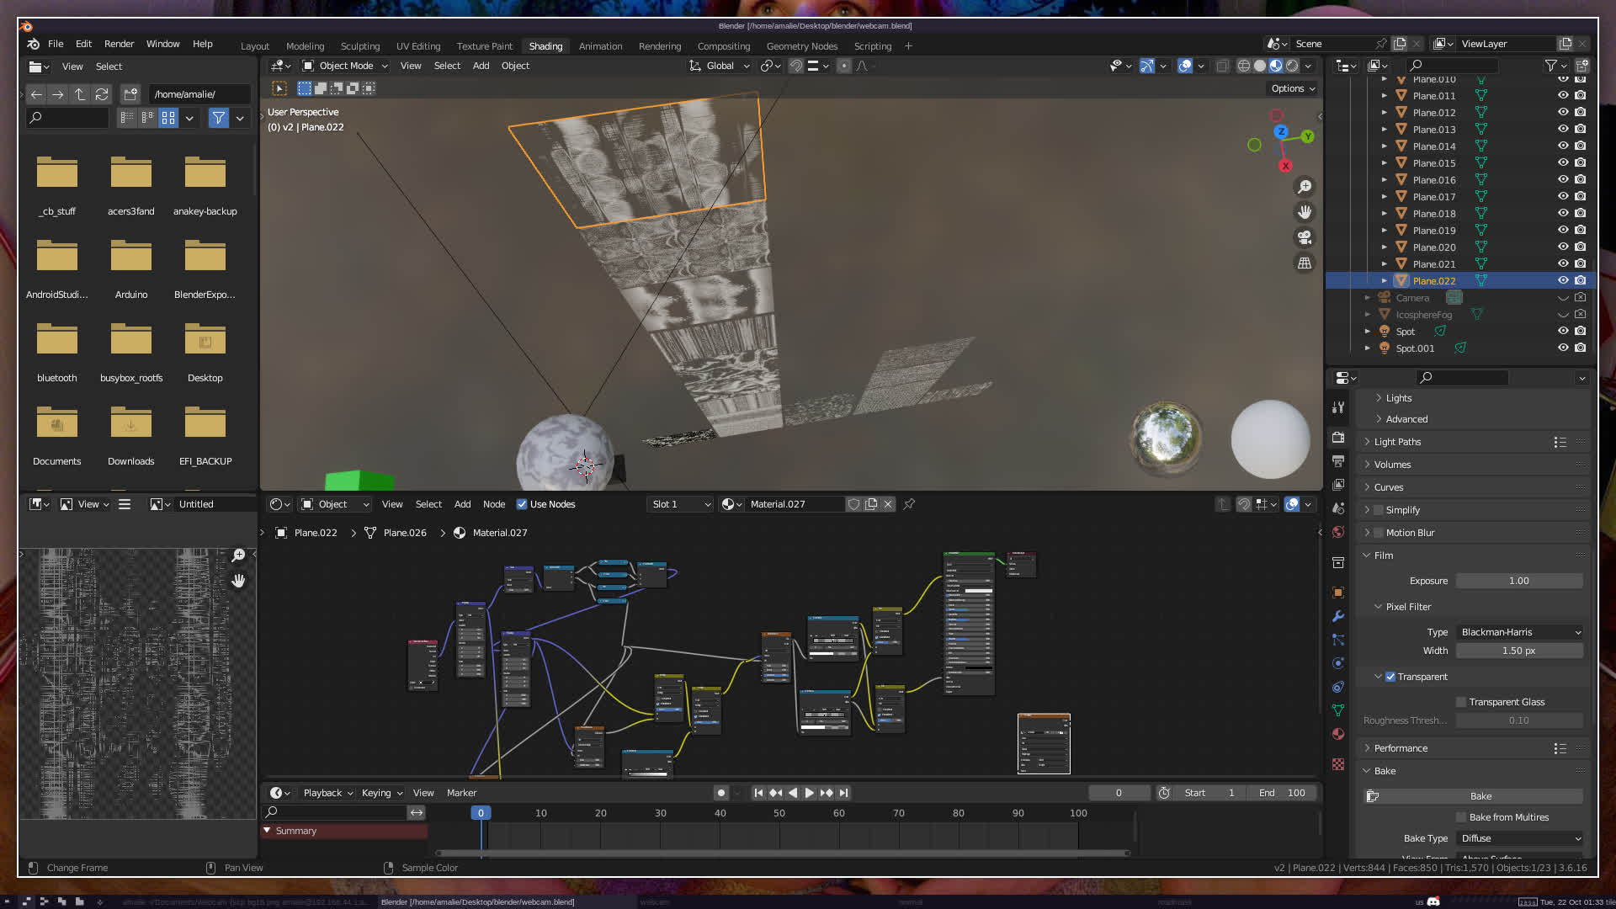Open the Slot 1 material slot dropdown
Viewport: 1616px width, 909px height.
(681, 504)
